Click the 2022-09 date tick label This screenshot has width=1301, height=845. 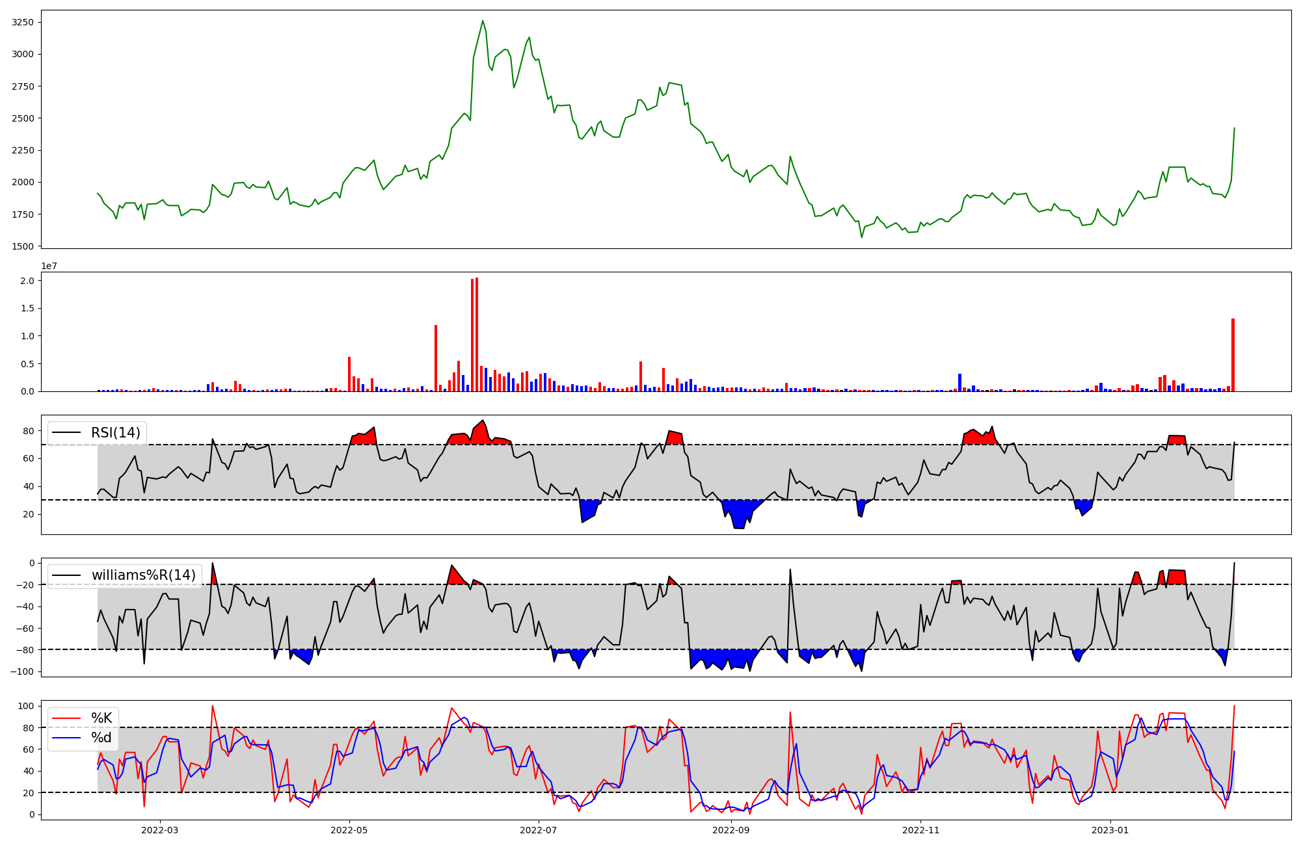tap(731, 830)
